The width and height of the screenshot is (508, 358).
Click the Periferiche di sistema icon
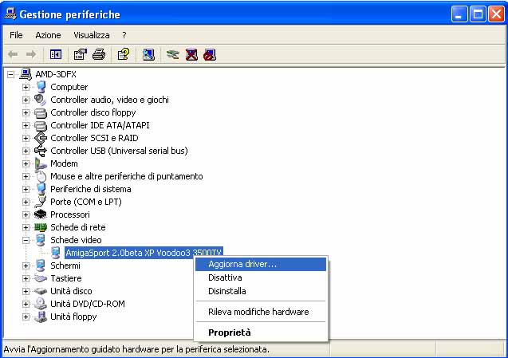point(41,189)
